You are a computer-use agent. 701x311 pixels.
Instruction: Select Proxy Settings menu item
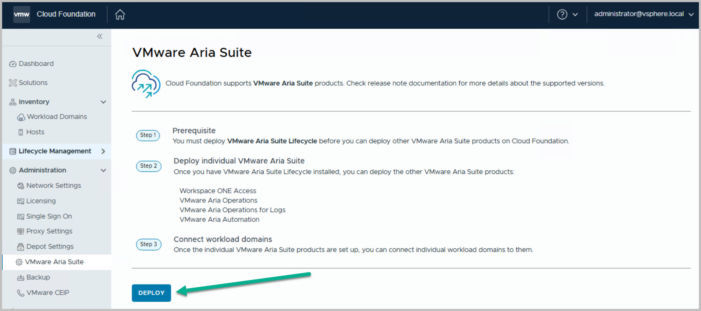click(x=49, y=231)
